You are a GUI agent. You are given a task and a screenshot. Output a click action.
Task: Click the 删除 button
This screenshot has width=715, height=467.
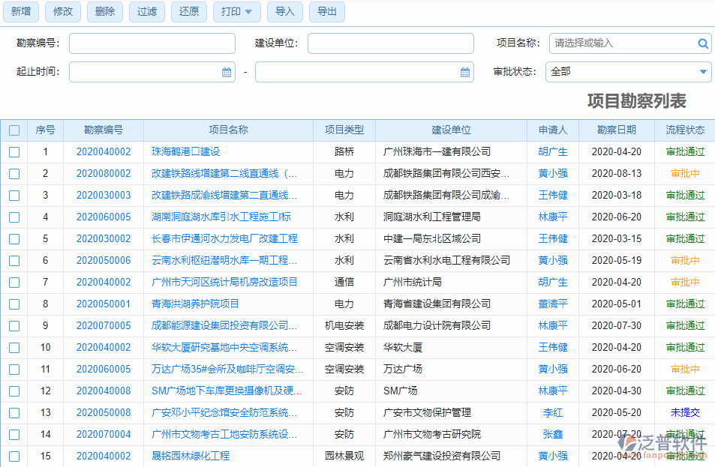pos(104,12)
